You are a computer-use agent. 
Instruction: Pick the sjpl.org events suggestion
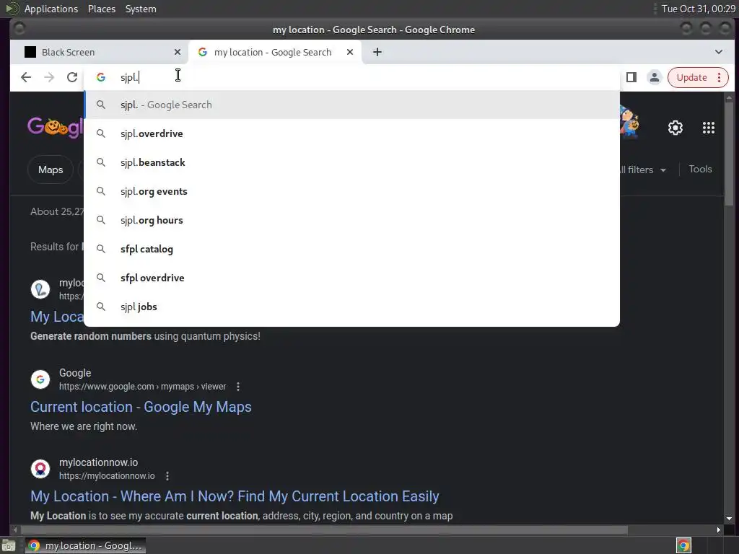coord(351,191)
